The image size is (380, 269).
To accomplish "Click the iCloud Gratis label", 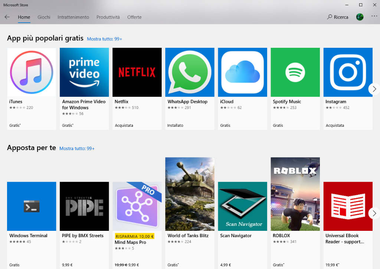I will 225,125.
